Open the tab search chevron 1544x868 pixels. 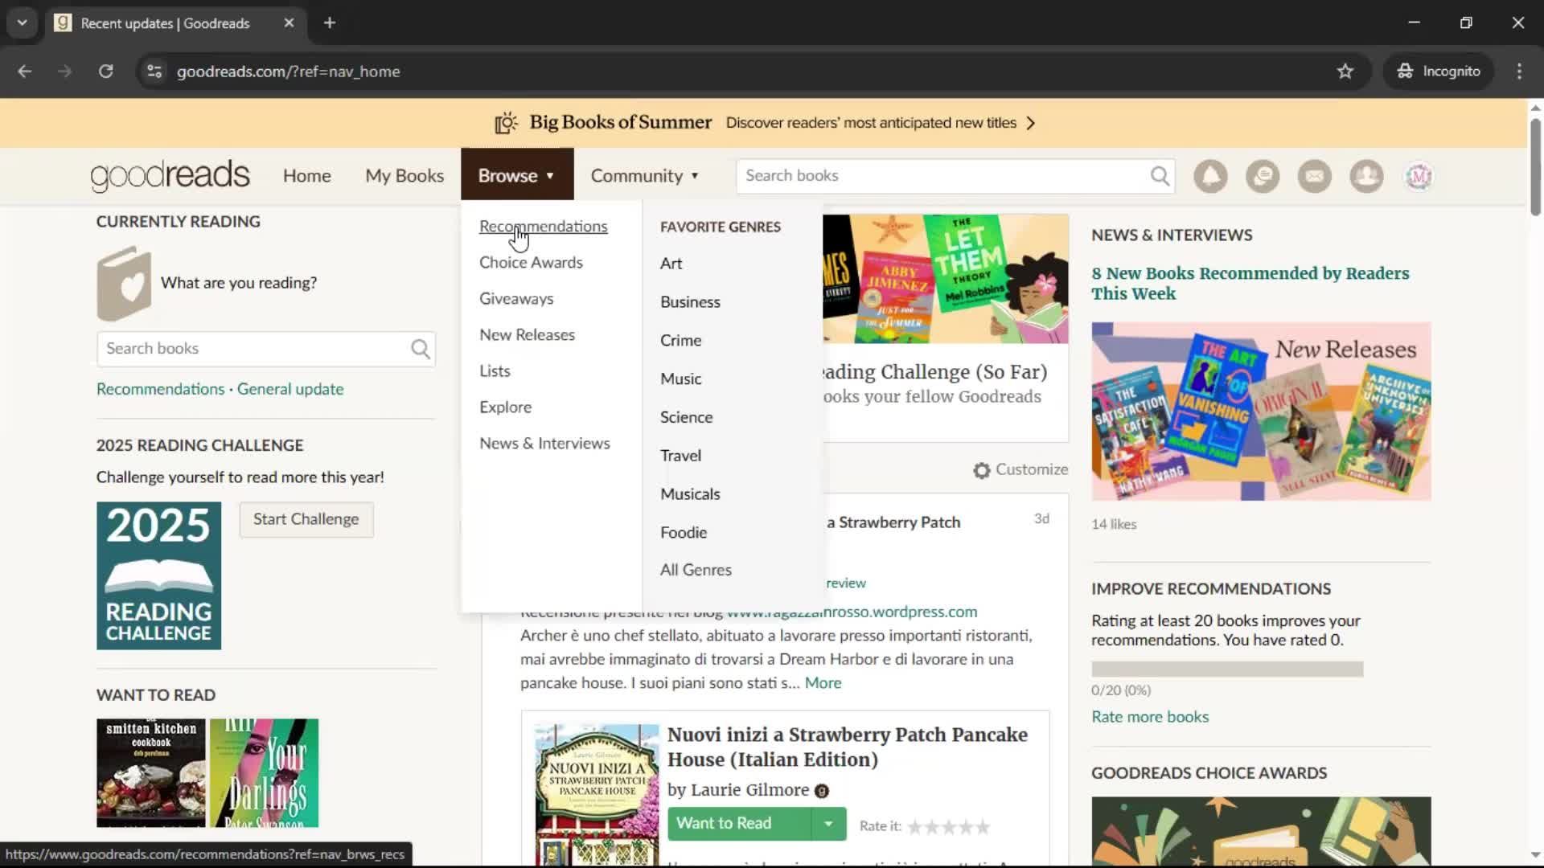[x=23, y=23]
